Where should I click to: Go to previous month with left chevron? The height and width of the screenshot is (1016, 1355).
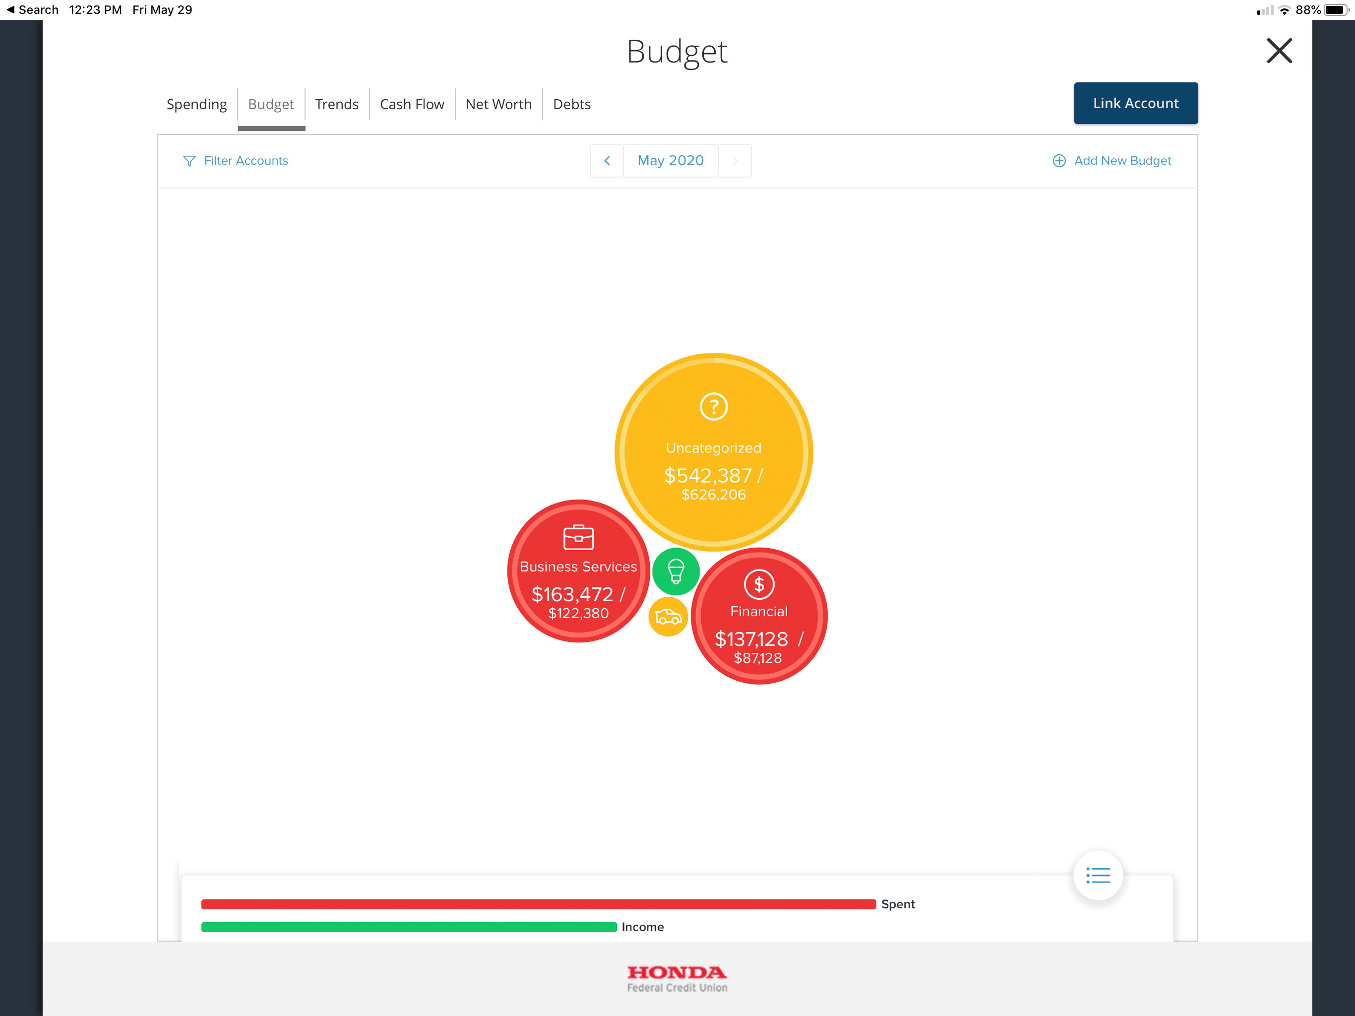[x=607, y=161]
